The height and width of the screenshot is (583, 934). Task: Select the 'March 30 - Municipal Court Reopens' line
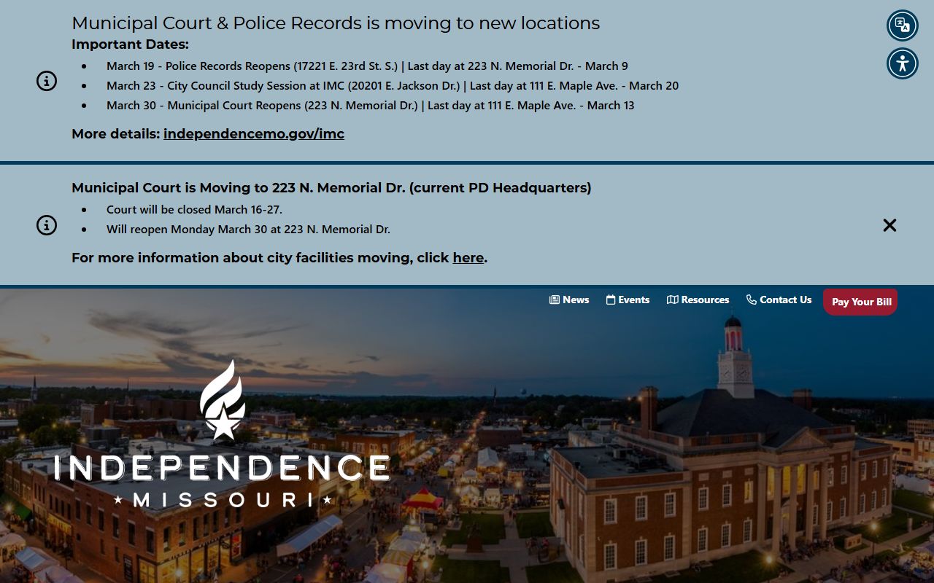pos(371,105)
